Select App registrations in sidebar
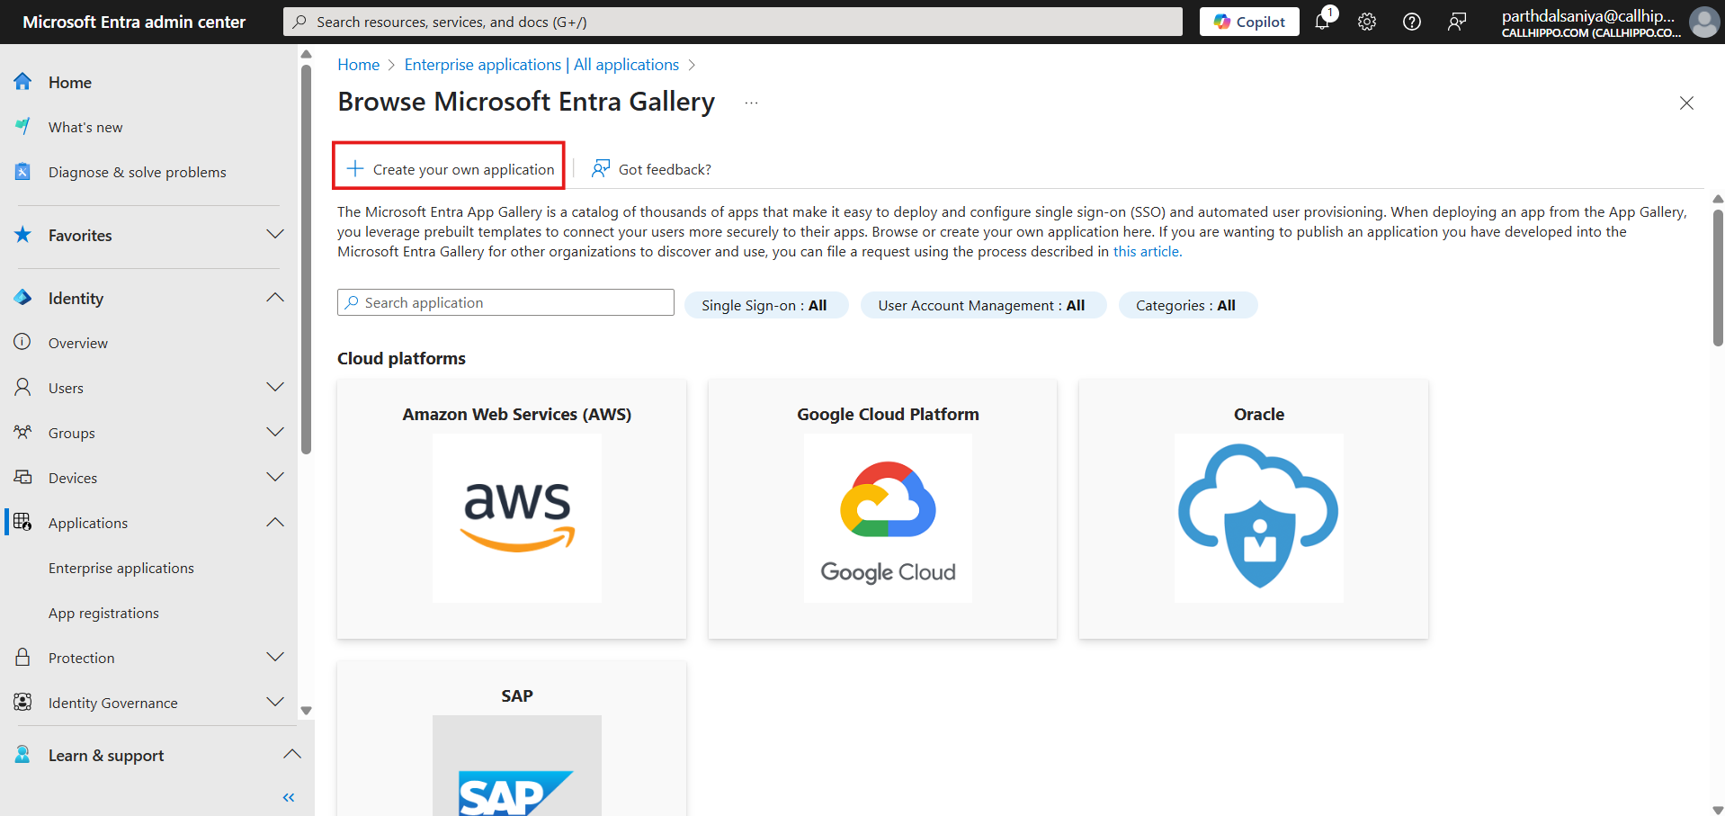The height and width of the screenshot is (816, 1725). tap(103, 613)
